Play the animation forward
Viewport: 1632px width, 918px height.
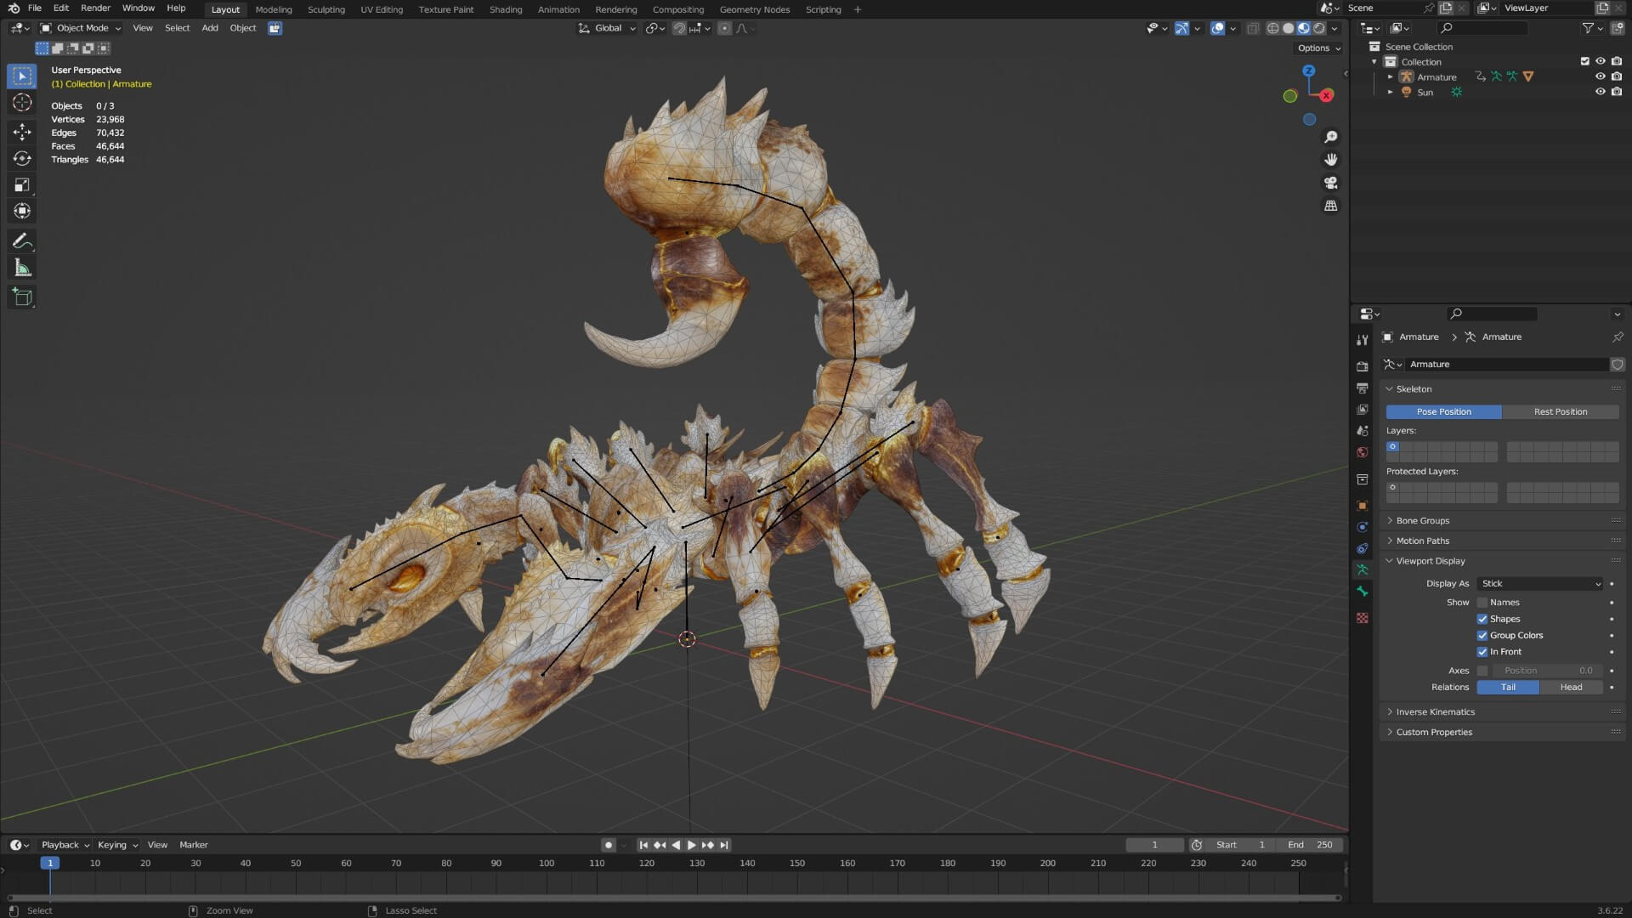point(691,845)
